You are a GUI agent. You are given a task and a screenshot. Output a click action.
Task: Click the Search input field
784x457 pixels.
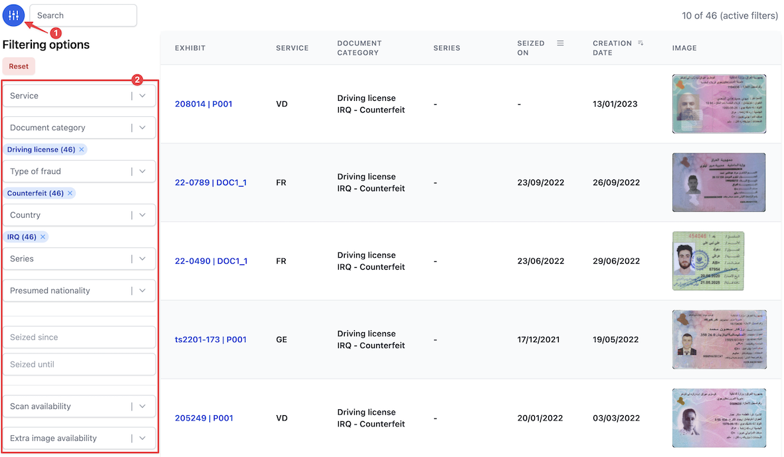click(83, 15)
